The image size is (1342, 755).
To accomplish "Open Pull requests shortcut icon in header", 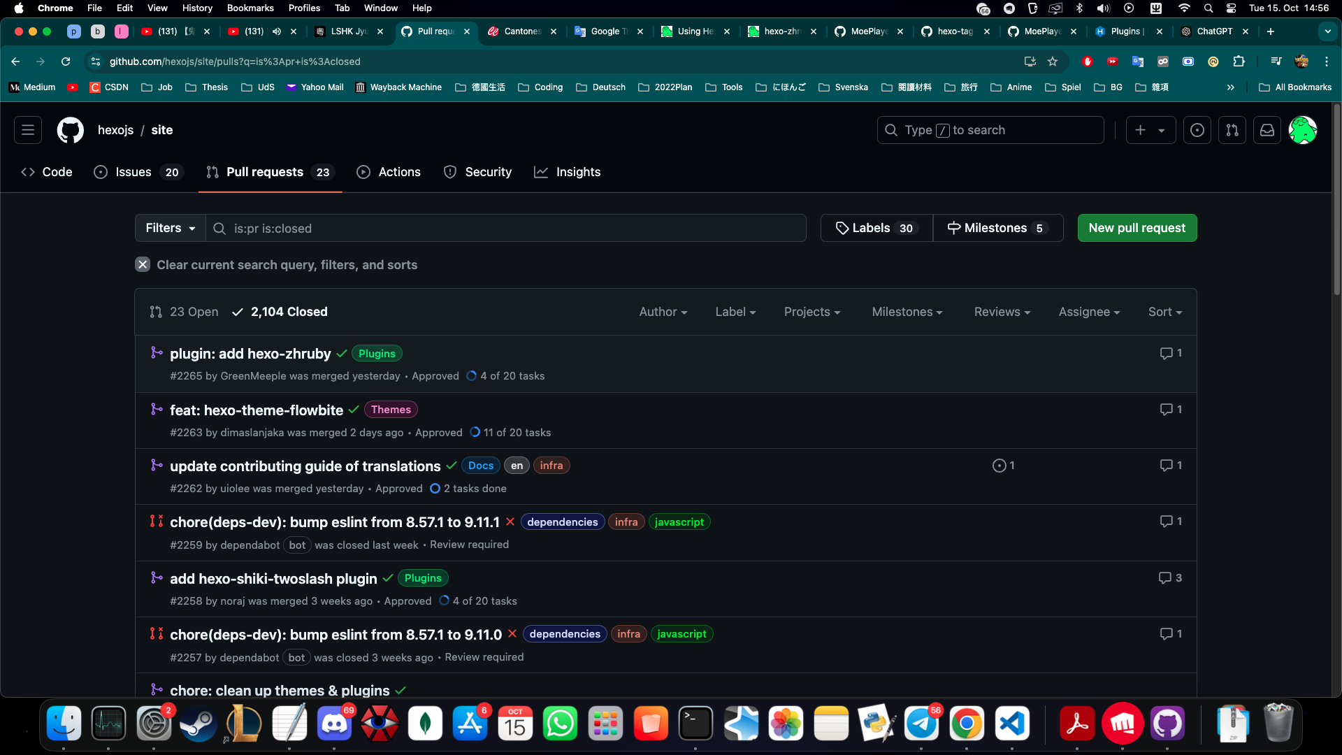I will coord(1232,130).
